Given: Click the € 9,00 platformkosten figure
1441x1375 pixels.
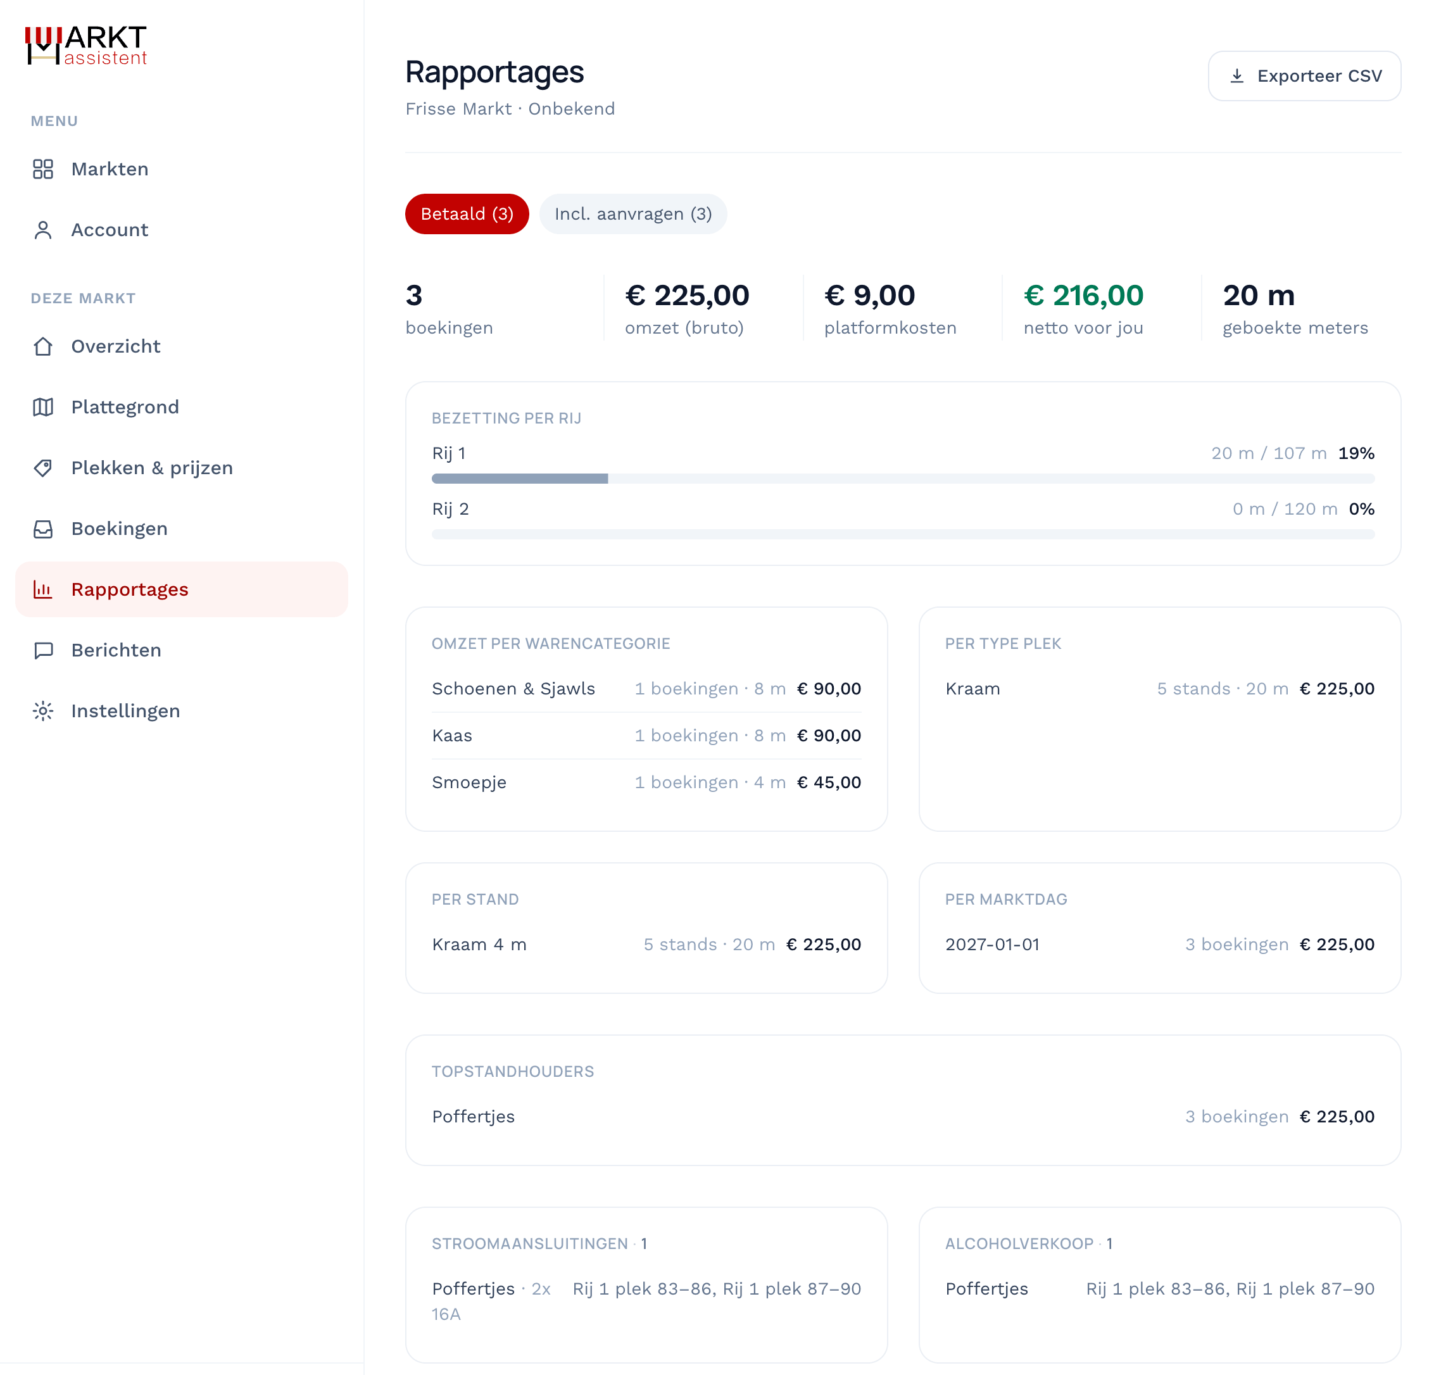Looking at the screenshot, I should click(870, 296).
